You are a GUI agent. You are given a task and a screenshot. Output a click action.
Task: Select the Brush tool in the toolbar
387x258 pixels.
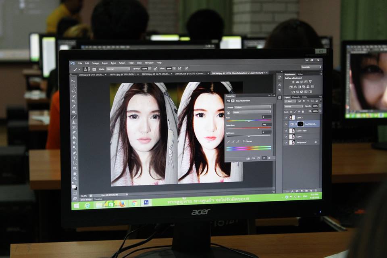click(x=74, y=117)
